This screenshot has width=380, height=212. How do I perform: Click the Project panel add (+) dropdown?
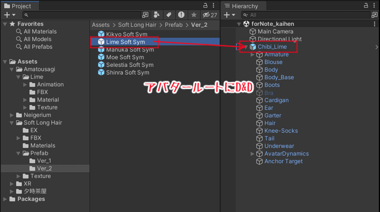9,15
